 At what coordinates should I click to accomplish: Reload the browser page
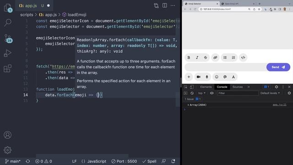pyautogui.click(x=195, y=9)
